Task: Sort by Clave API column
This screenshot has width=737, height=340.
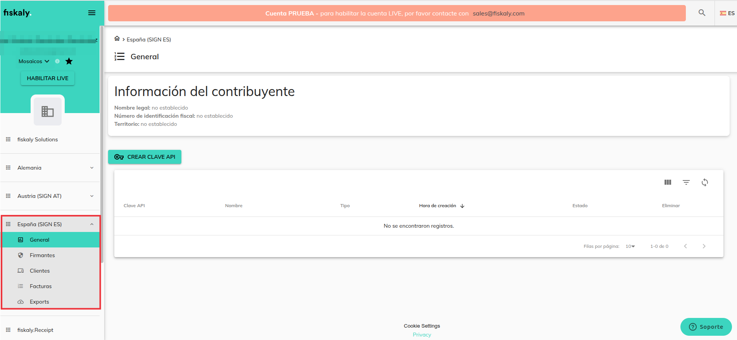Action: coord(134,206)
